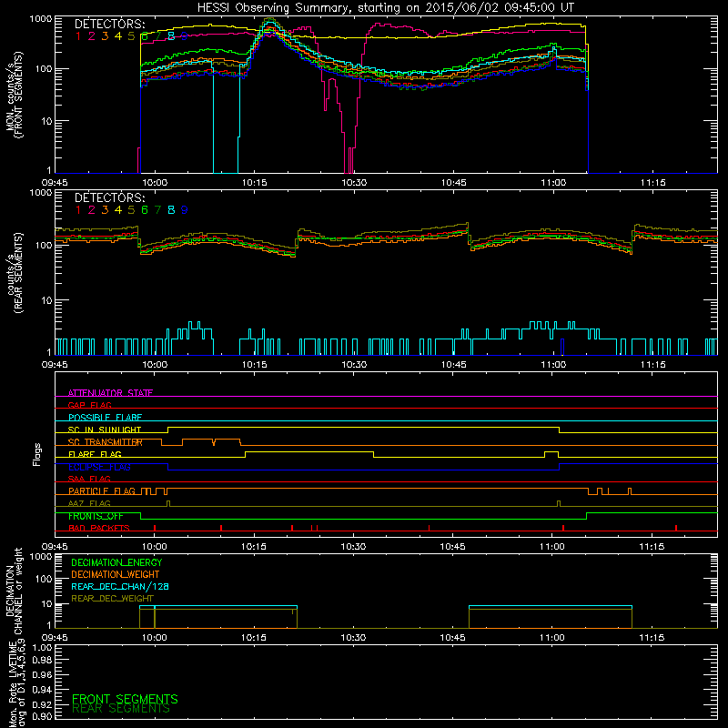Click the 0.98 livetime axis value
Viewport: 728px width, 728px height.
(x=42, y=661)
